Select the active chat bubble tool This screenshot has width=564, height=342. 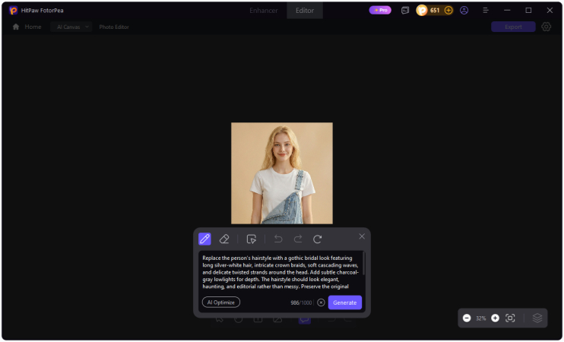tap(304, 320)
